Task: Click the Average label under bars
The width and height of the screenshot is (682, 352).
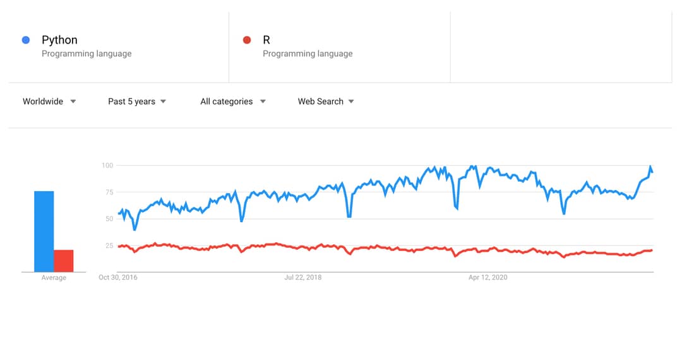Action: click(x=54, y=278)
